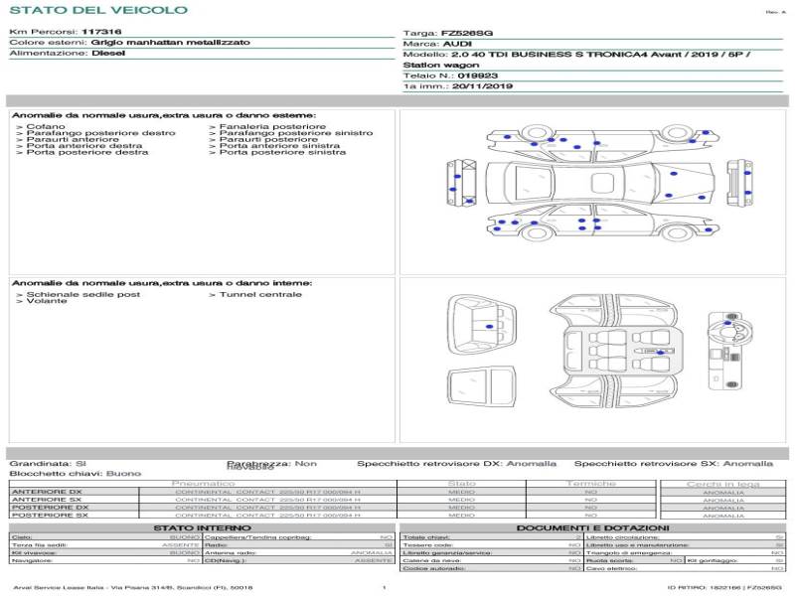Image resolution: width=795 pixels, height=596 pixels.
Task: Click the 'Targa: FZ526SG' line
Action: tap(448, 33)
